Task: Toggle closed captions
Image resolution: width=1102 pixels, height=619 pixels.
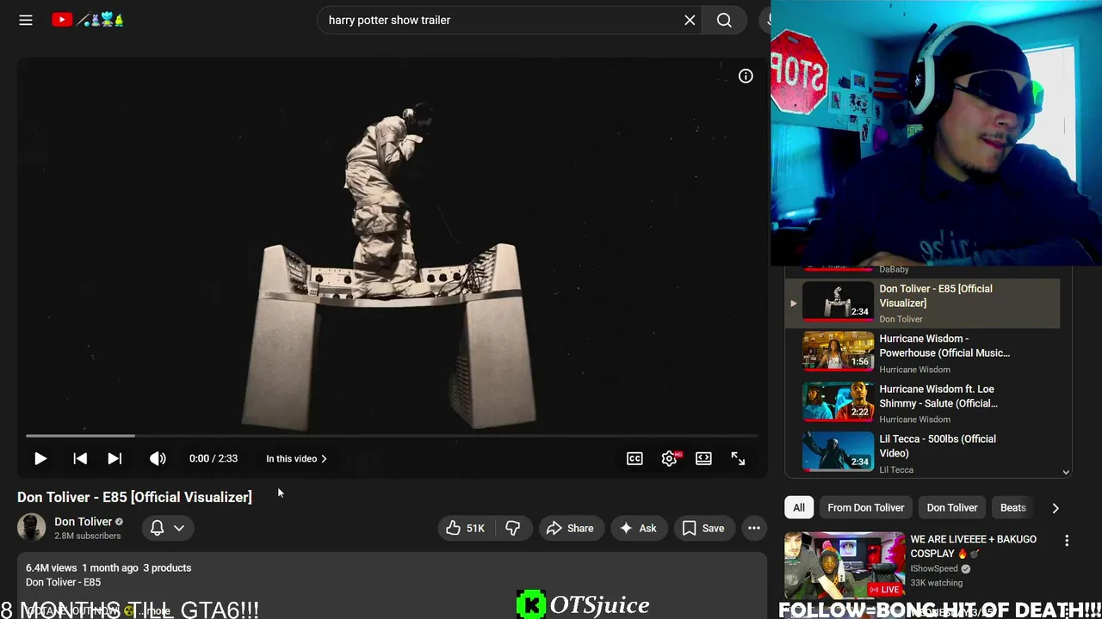Action: 635,458
